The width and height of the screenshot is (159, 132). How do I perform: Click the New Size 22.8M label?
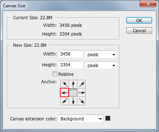[x=30, y=45]
